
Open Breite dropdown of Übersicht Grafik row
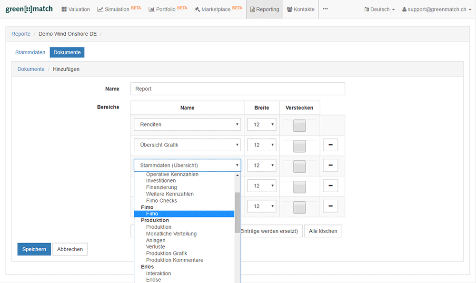pos(261,145)
